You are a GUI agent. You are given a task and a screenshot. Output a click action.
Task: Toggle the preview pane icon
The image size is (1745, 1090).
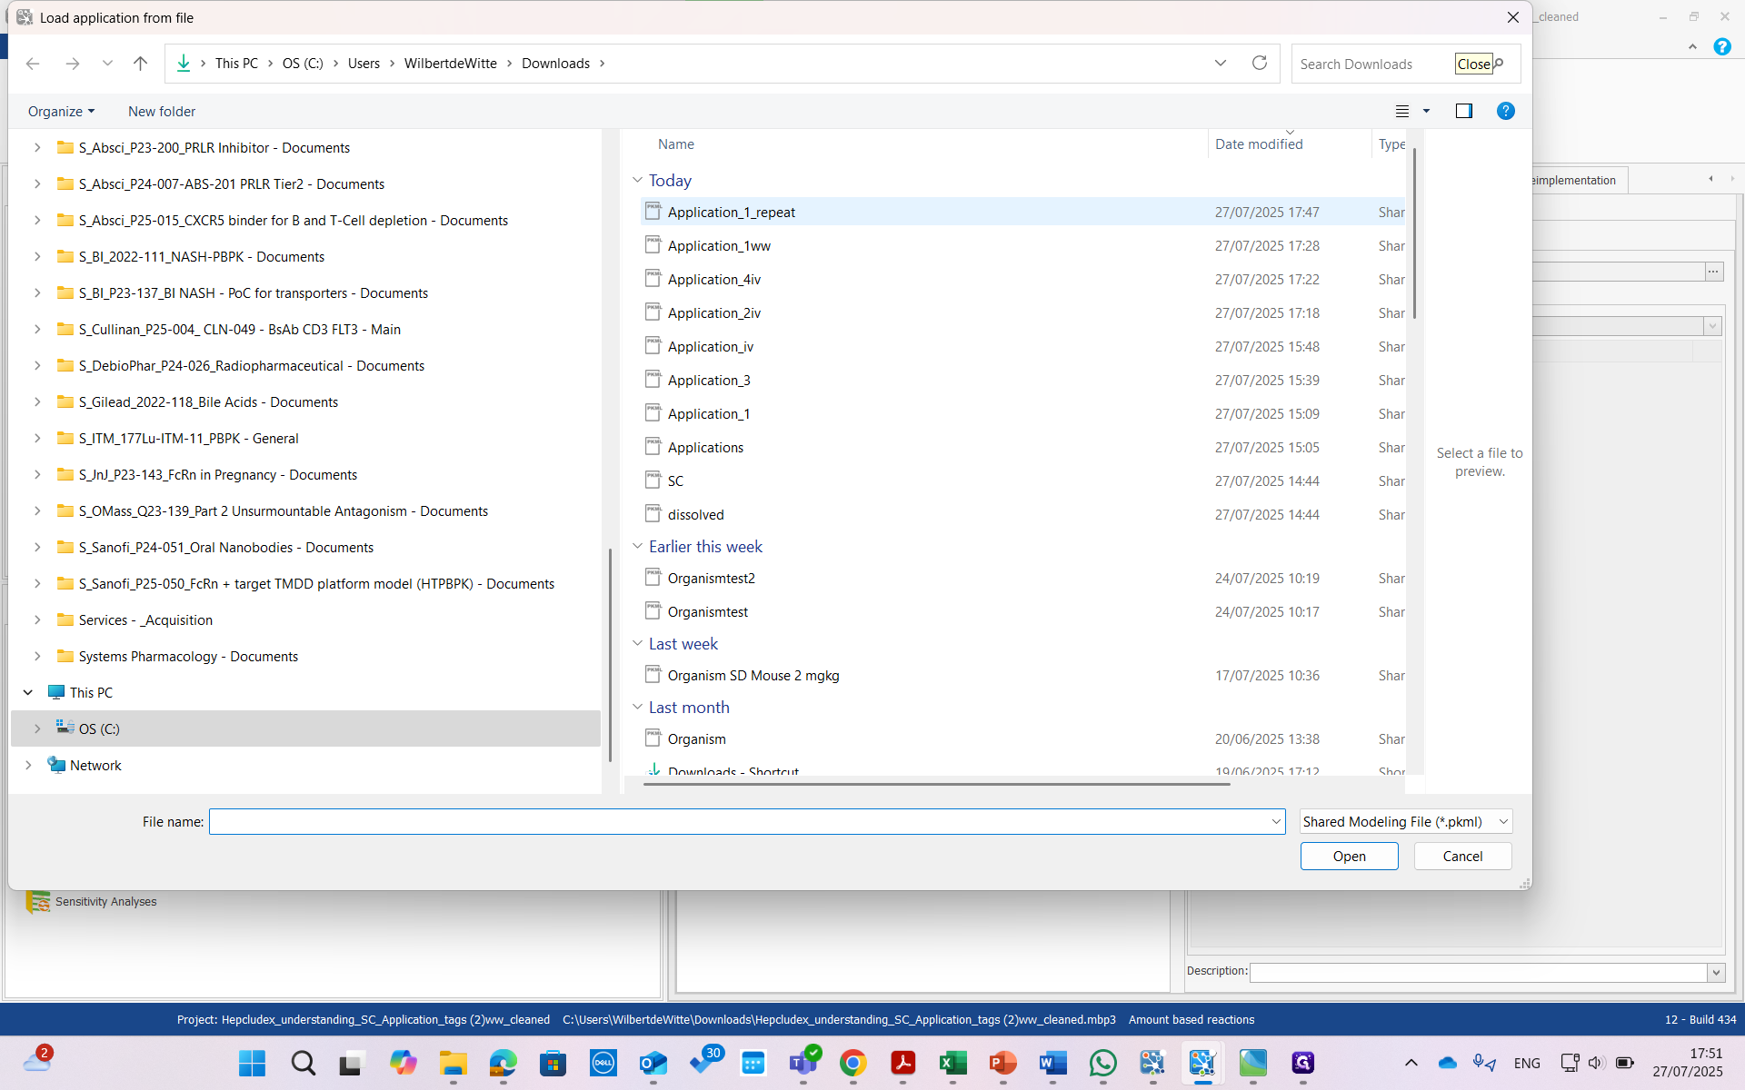click(x=1463, y=111)
